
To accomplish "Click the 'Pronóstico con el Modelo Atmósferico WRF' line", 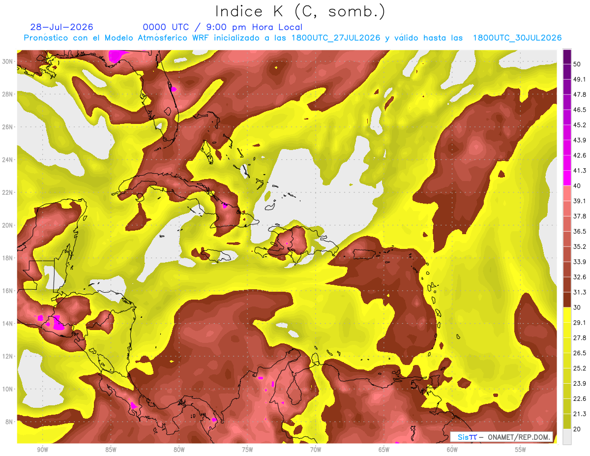I will coord(293,38).
